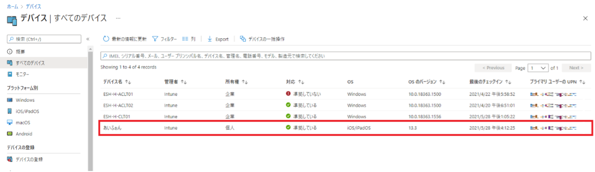Open the columns (列) icon
595x172 pixels.
tap(185, 39)
